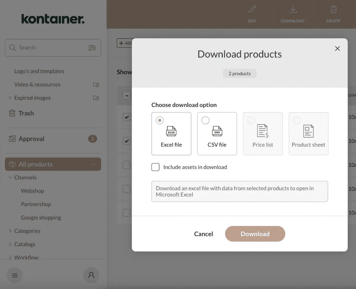Screen dimensions: 356x289
Task: Click the 'Choose download option' heading
Action: (184, 105)
